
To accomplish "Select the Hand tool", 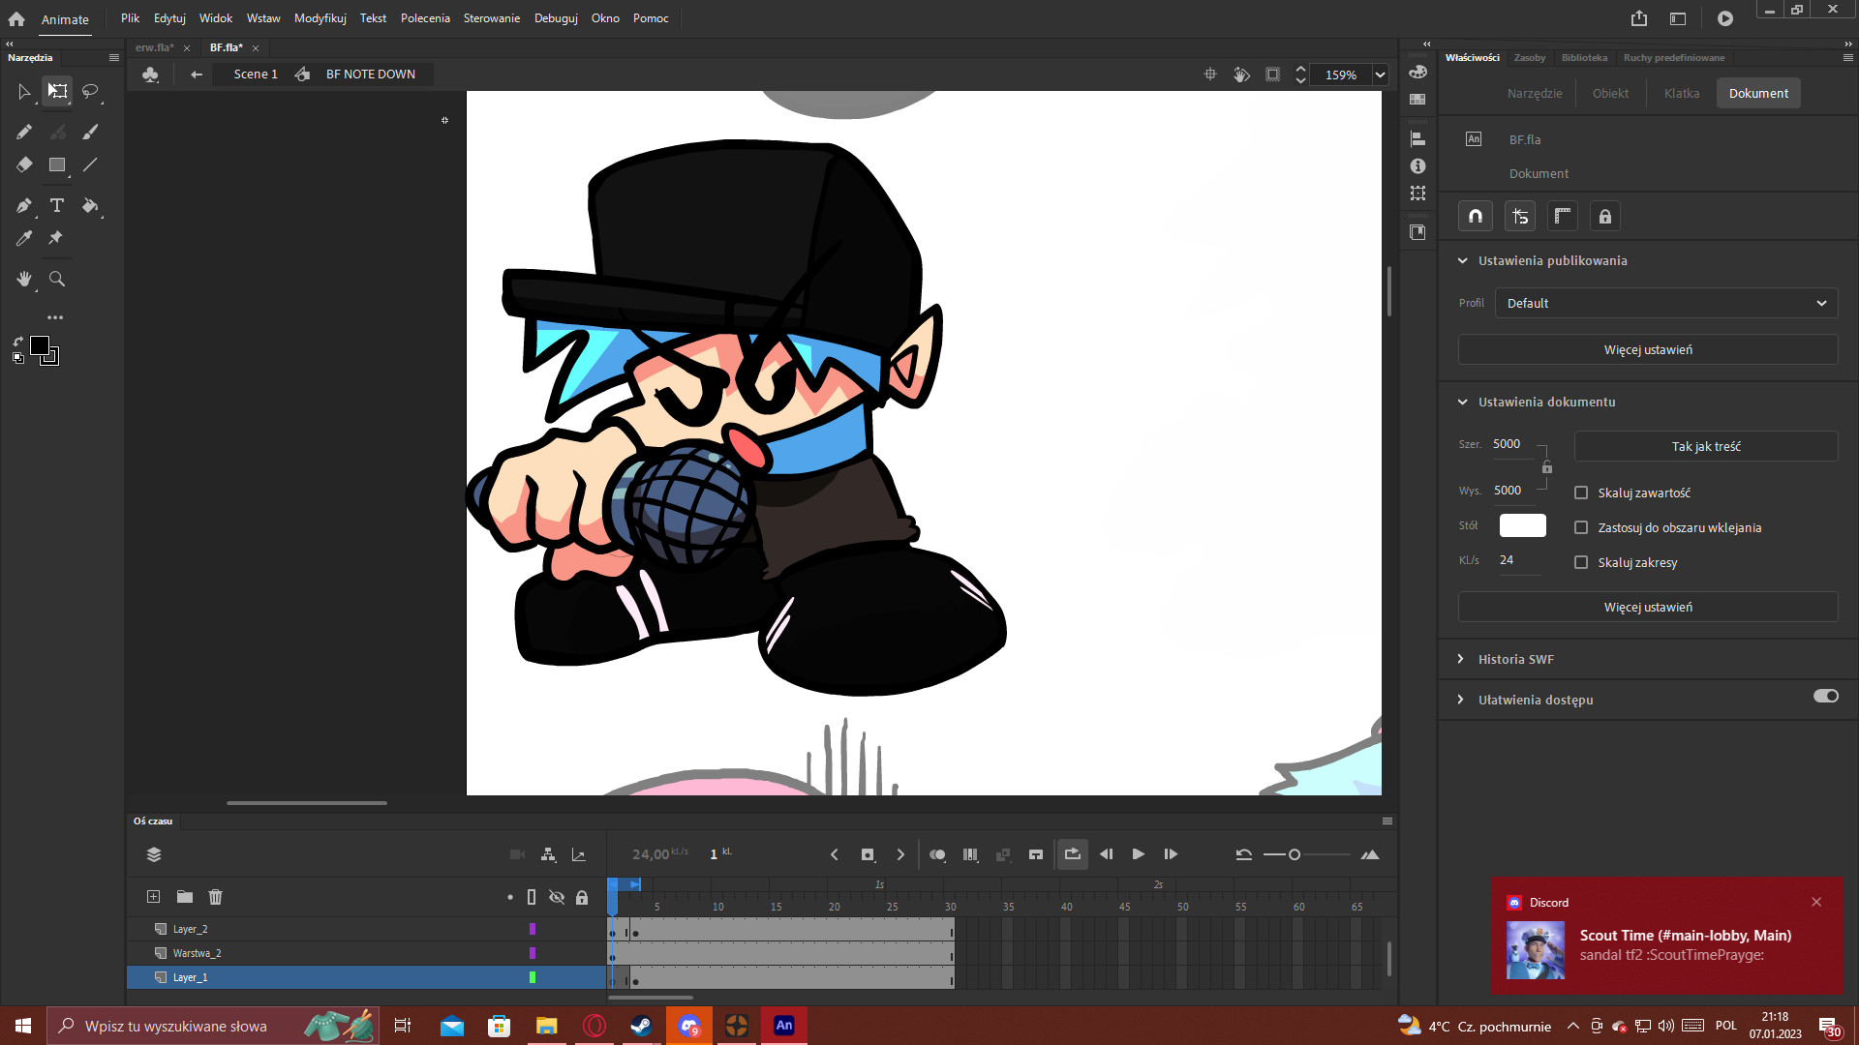I will 24,279.
